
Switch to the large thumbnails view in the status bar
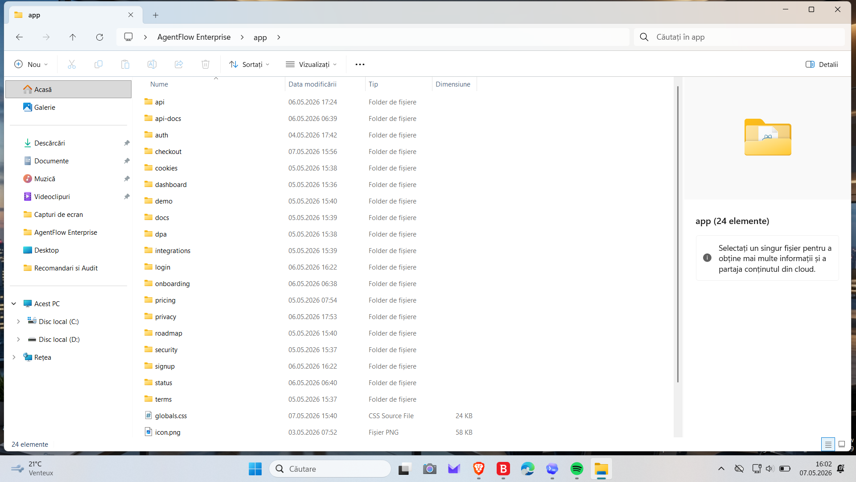point(842,444)
